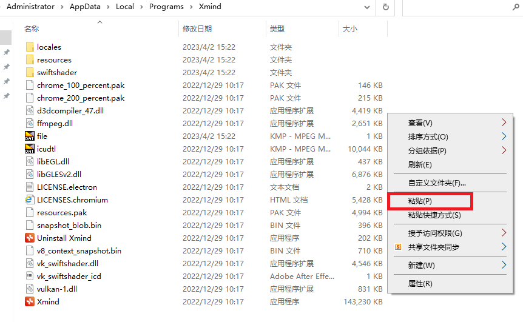Viewport: 523px width, 322px height.
Task: Click the DAT icon of icudtl
Action: 30,149
